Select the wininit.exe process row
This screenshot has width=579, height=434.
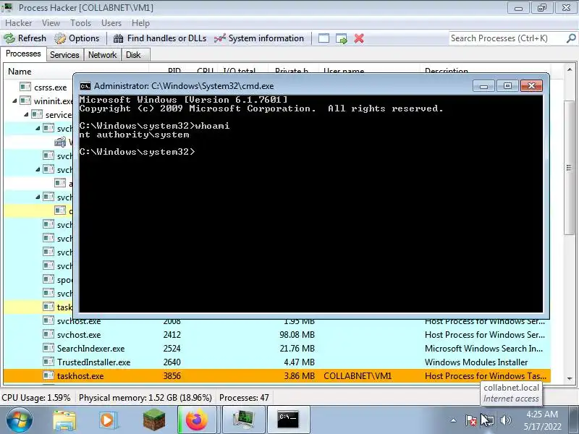click(x=38, y=101)
